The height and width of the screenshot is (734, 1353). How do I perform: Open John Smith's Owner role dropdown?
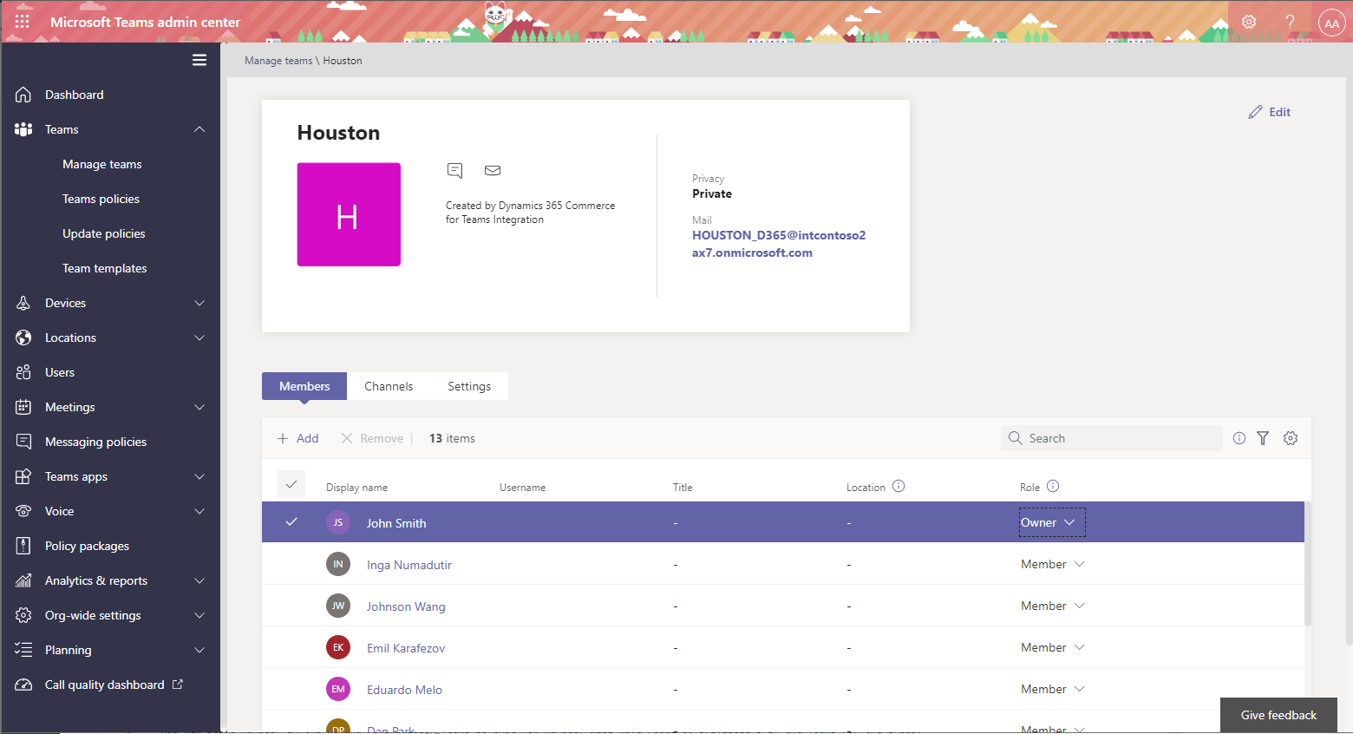pyautogui.click(x=1051, y=522)
